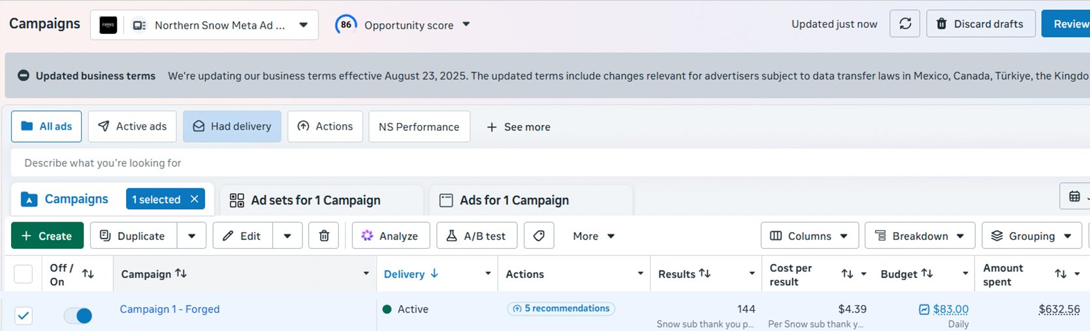Open the Campaign 1 - Forged link

click(x=170, y=309)
